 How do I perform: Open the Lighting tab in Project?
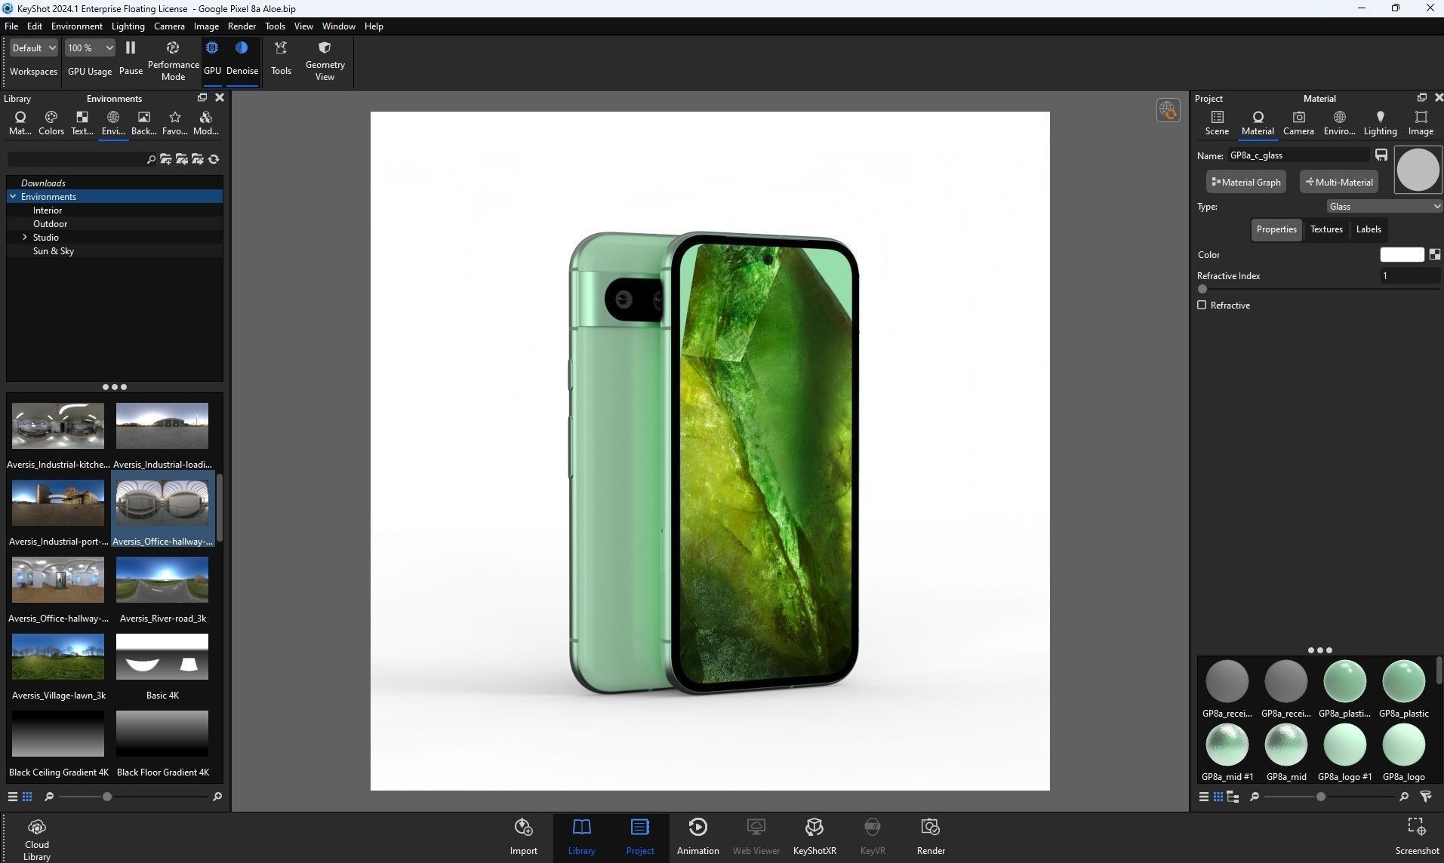point(1380,123)
